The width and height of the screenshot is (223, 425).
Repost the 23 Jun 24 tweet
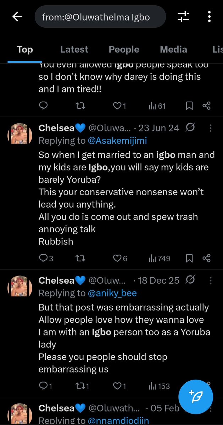[80, 259]
